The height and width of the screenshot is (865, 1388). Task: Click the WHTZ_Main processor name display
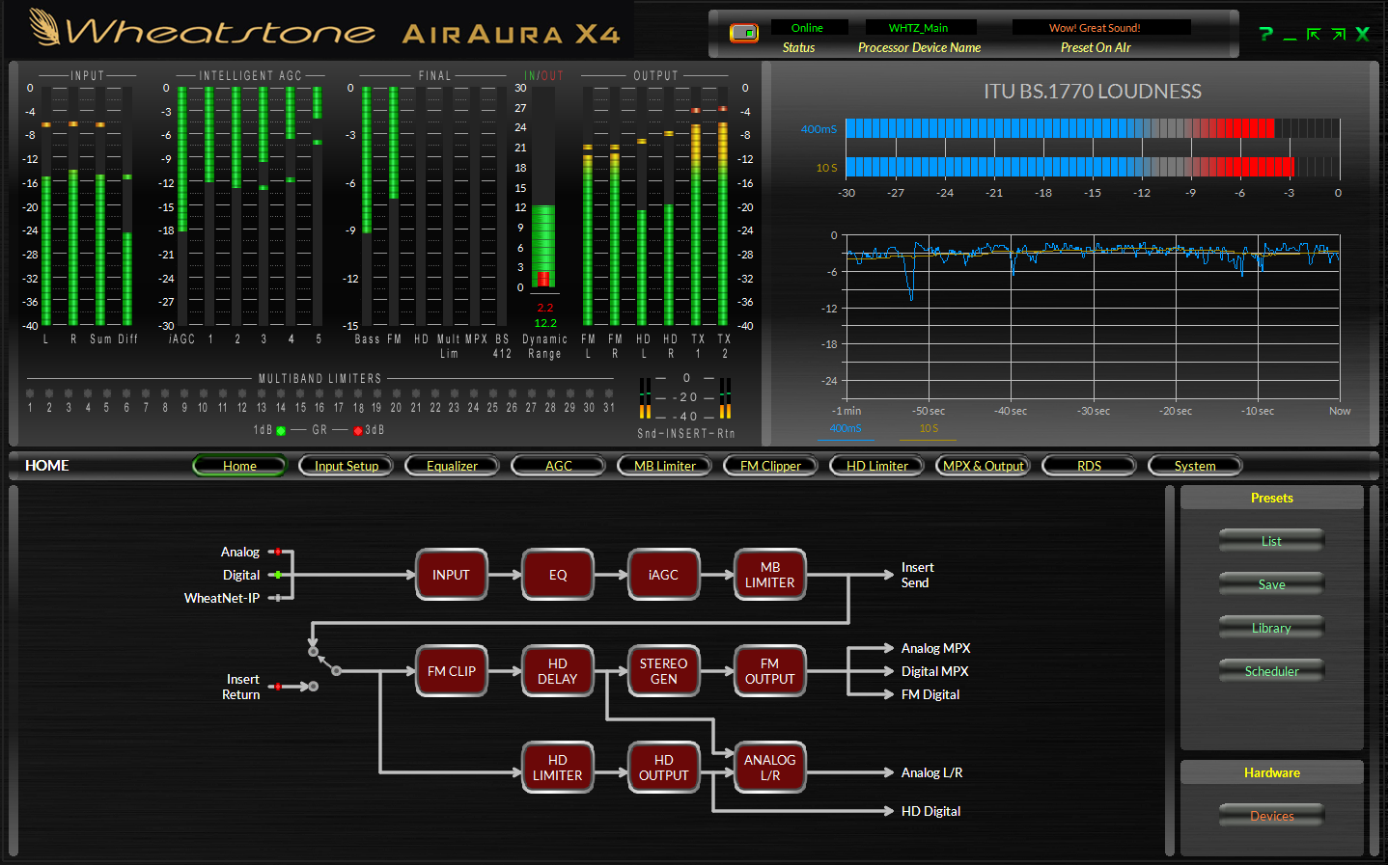pyautogui.click(x=919, y=26)
